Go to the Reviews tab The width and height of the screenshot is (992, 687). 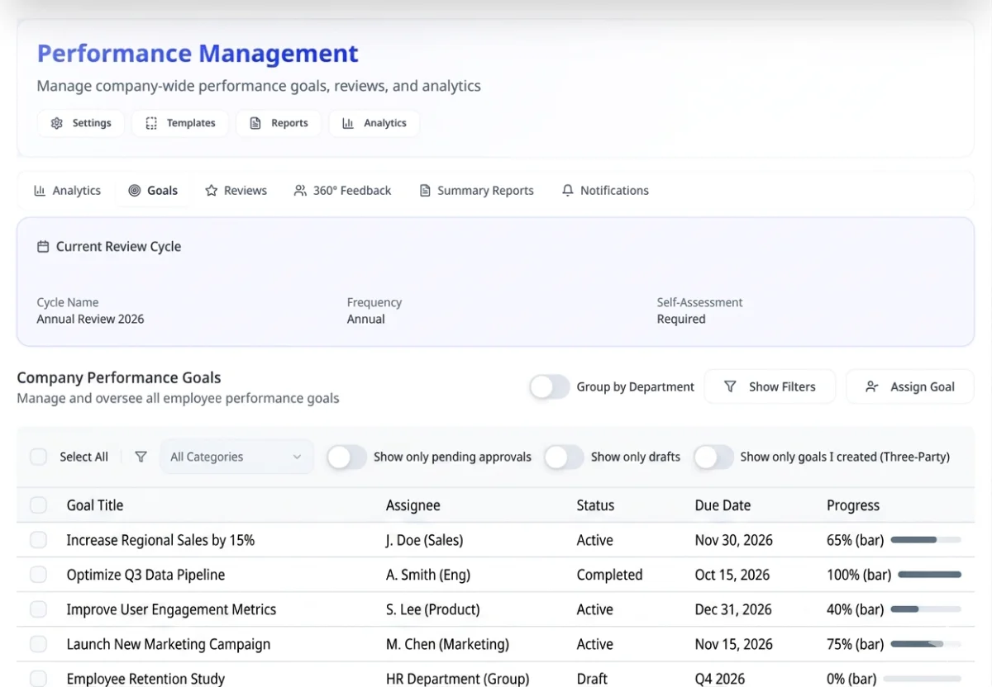(x=236, y=191)
